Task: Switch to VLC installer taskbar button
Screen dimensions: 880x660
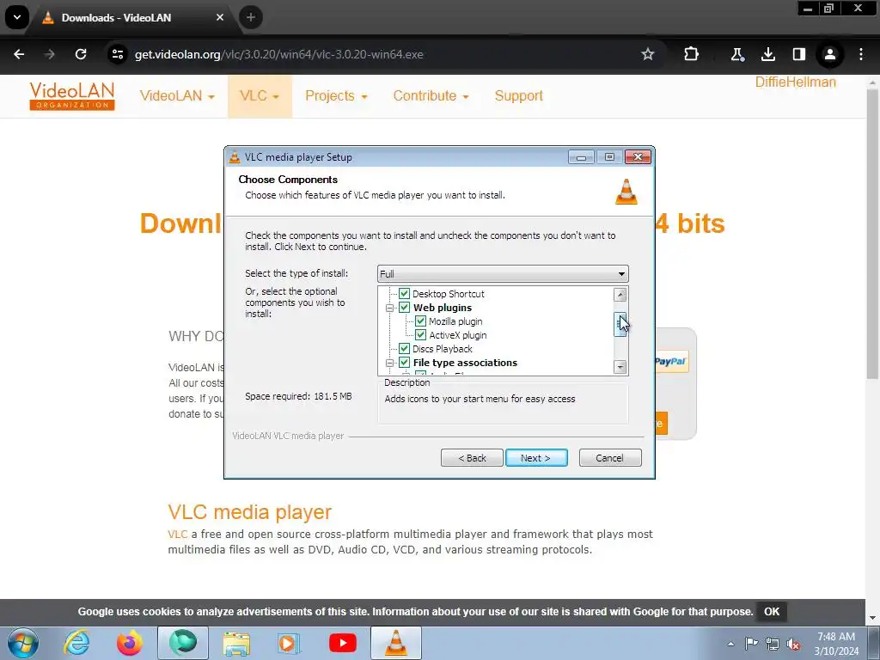Action: (x=395, y=643)
